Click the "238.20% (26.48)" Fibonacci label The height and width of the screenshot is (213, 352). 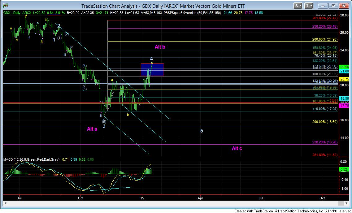[x=325, y=26]
